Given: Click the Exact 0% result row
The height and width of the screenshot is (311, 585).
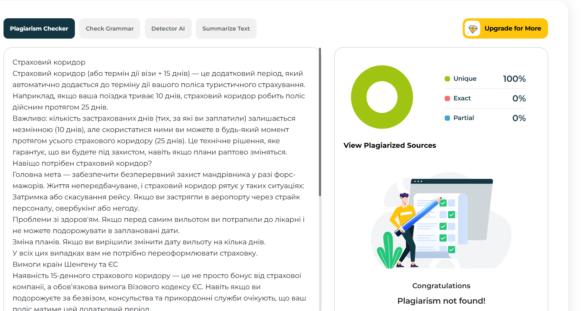Looking at the screenshot, I should point(485,98).
